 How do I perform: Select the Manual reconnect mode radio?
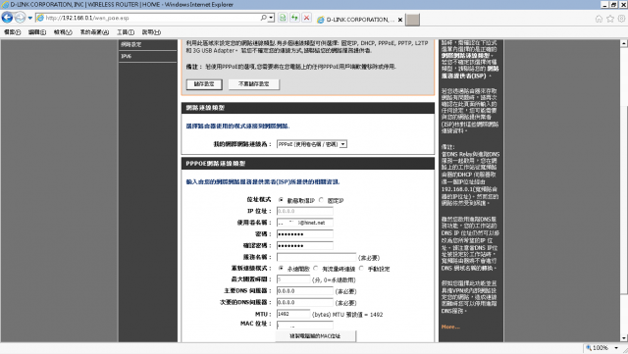[x=361, y=269]
